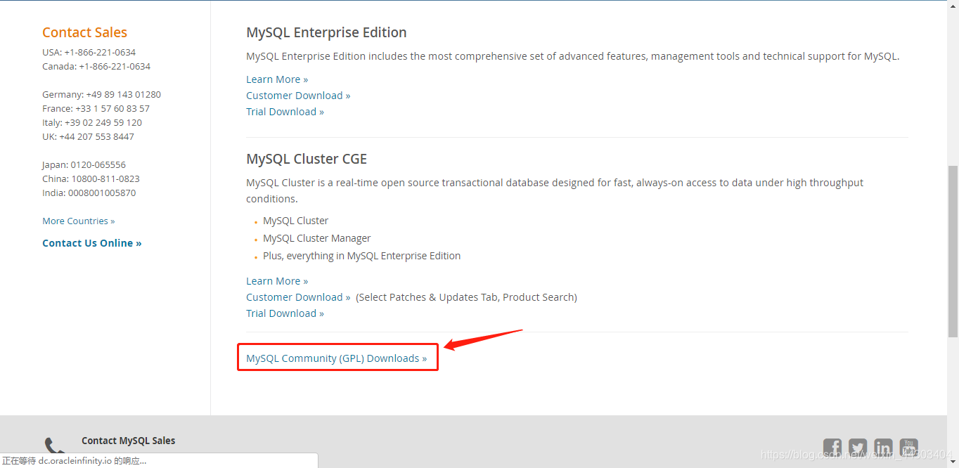The image size is (959, 468).
Task: Open MySQL Community (GPL) Downloads link
Action: point(337,358)
